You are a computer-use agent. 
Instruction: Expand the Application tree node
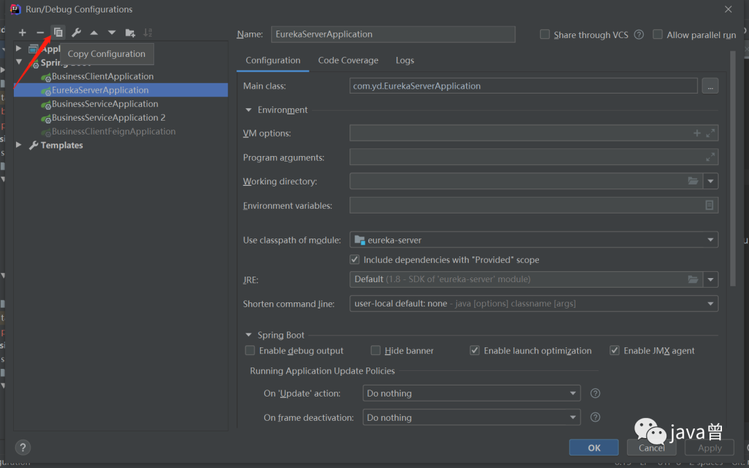coord(19,49)
